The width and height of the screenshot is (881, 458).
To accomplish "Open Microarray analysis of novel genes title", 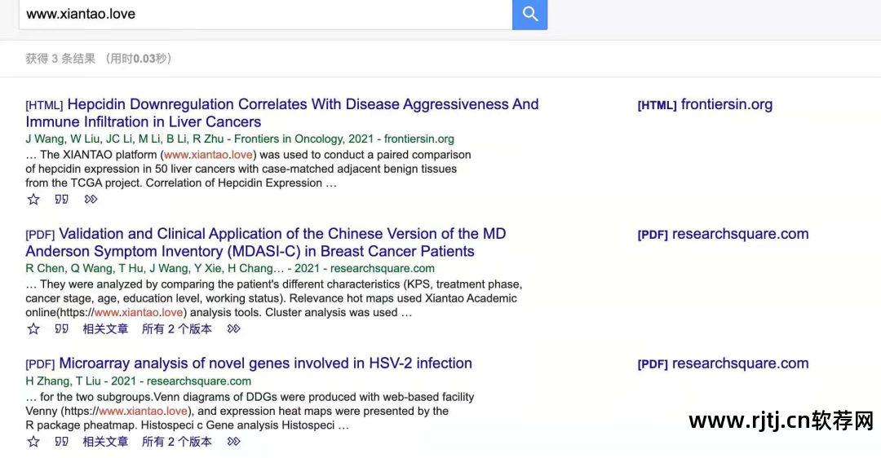I will point(265,363).
